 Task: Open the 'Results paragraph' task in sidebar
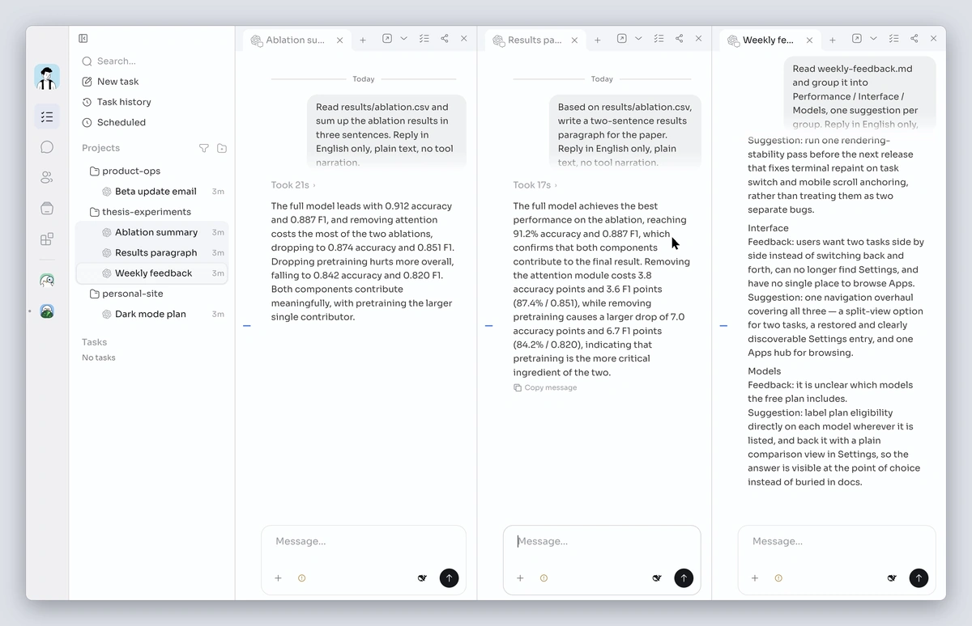tap(152, 252)
